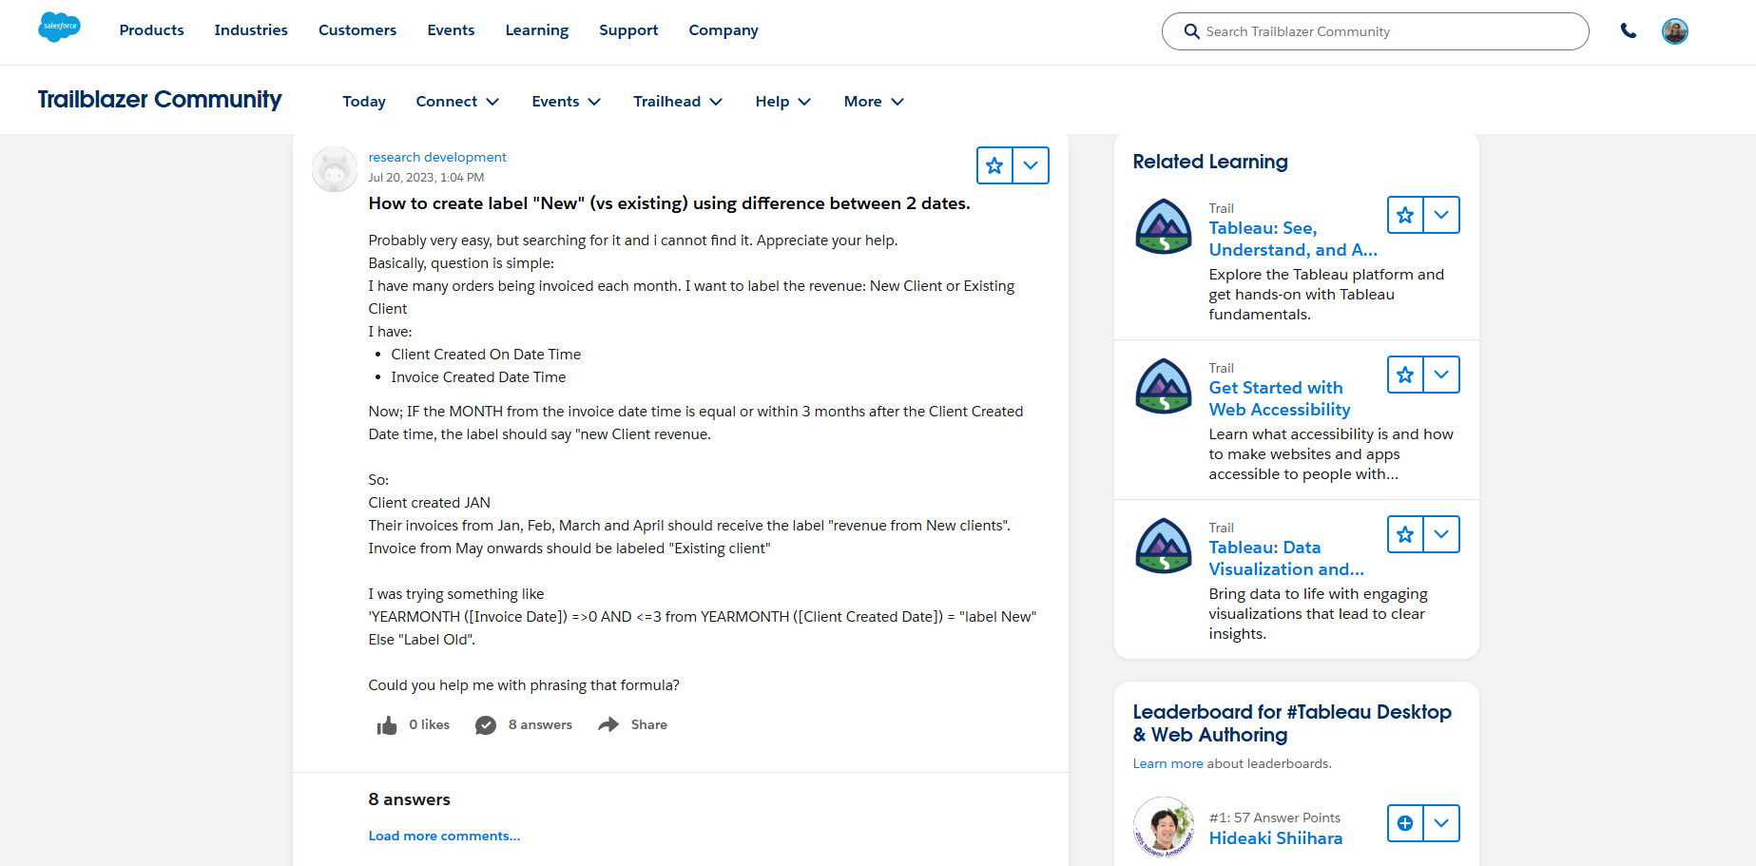Favorite the Get Started with Web Accessibility trail
The image size is (1756, 866).
[x=1405, y=375]
